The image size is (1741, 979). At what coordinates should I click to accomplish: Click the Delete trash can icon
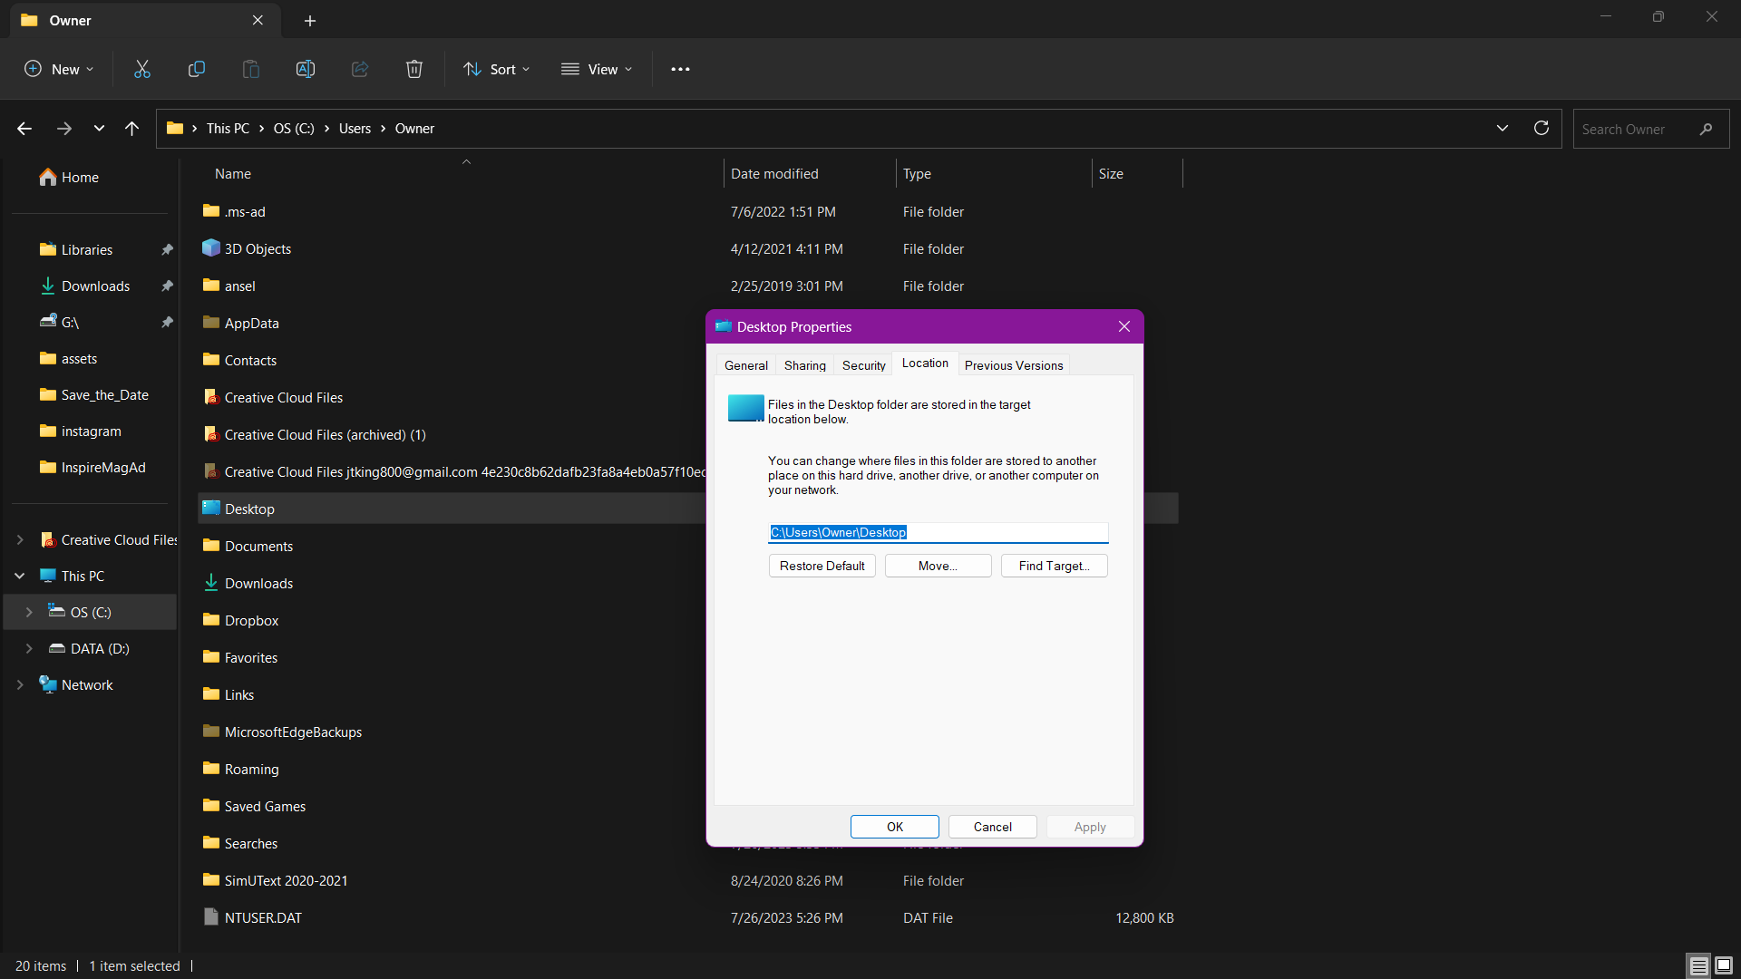(414, 69)
